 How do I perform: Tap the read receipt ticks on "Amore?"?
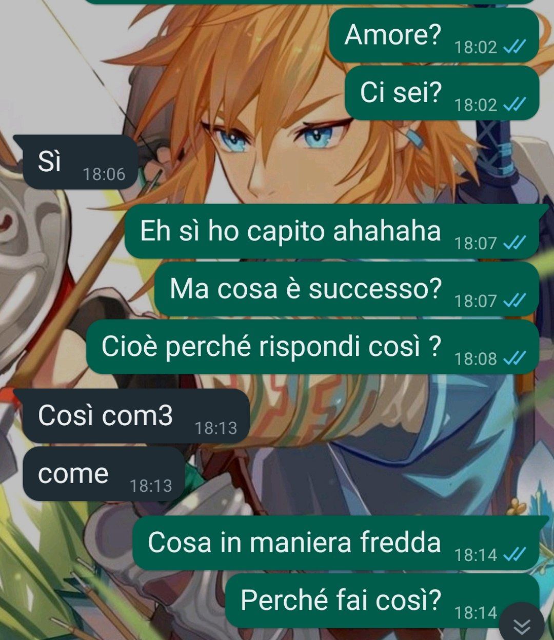(x=515, y=47)
